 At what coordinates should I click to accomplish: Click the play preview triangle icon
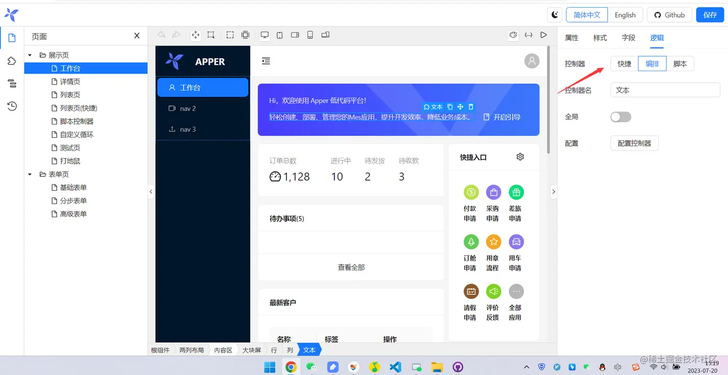(x=544, y=35)
